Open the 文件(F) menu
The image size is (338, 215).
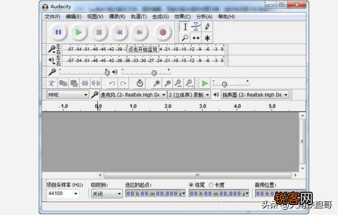[52, 16]
